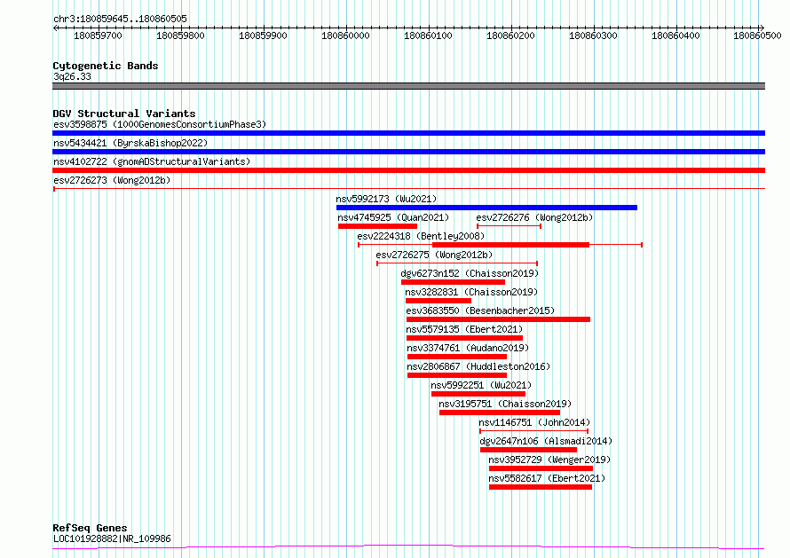Click the red bar under nsv3952729 (Wenger2019)
Screen dimensions: 790x558
coord(541,468)
